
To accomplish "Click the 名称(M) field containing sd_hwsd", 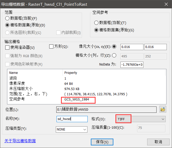I will pyautogui.click(x=72, y=119).
